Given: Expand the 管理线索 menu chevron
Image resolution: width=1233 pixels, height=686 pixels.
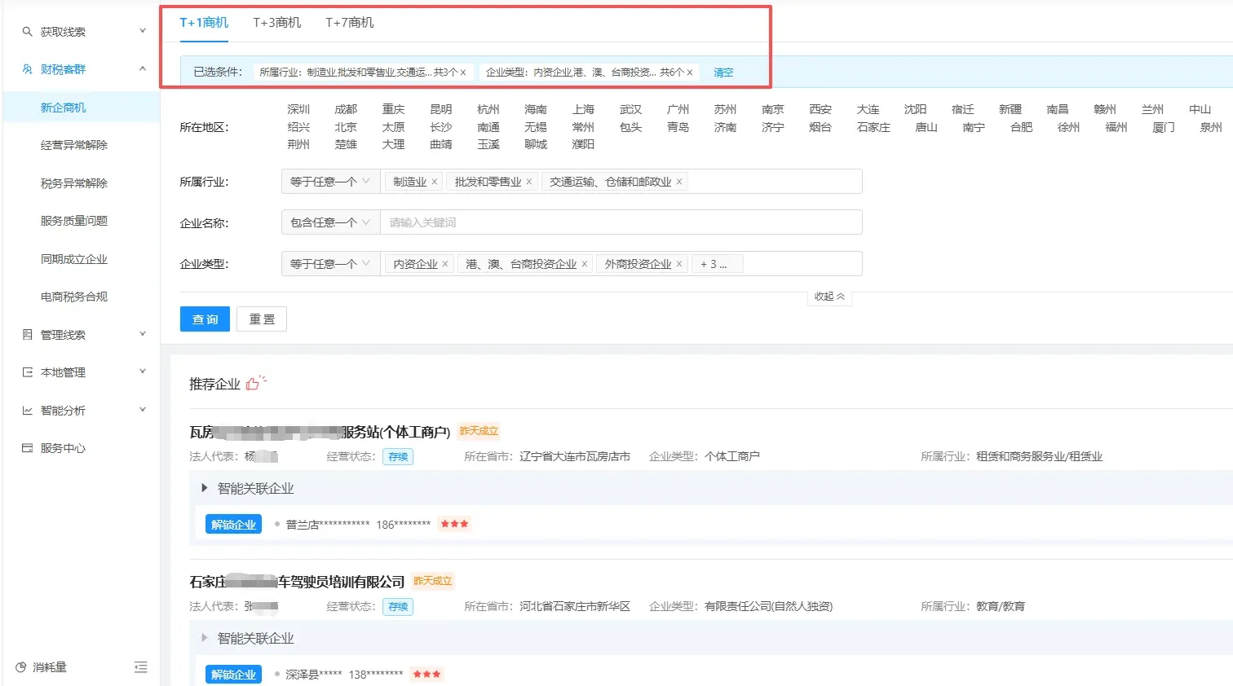Looking at the screenshot, I should click(x=143, y=334).
